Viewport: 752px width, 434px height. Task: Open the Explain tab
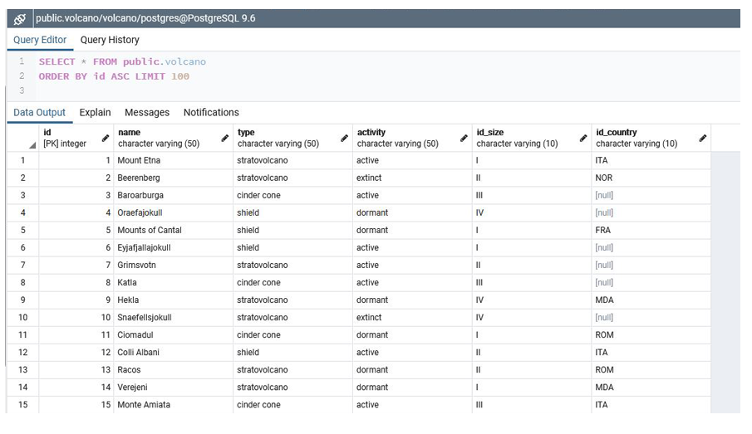click(95, 113)
